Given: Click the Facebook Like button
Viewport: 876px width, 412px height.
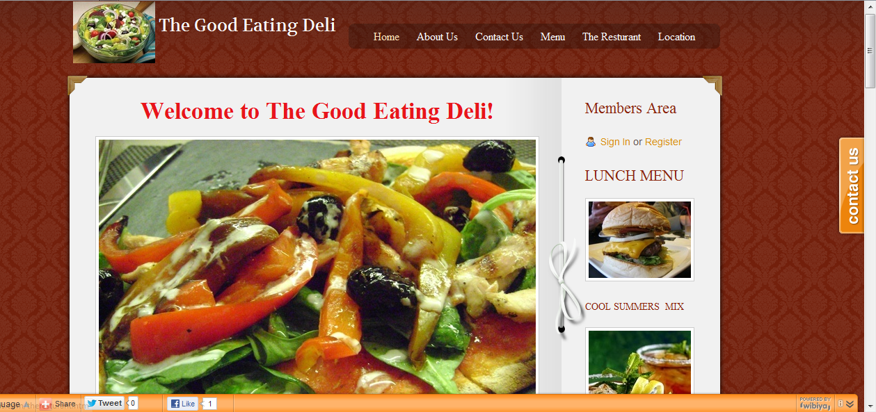Looking at the screenshot, I should point(184,404).
